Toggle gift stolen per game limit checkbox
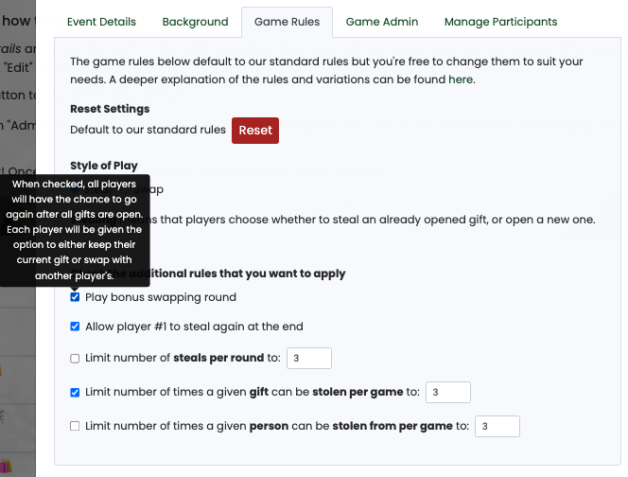The height and width of the screenshot is (477, 628). pyautogui.click(x=75, y=392)
